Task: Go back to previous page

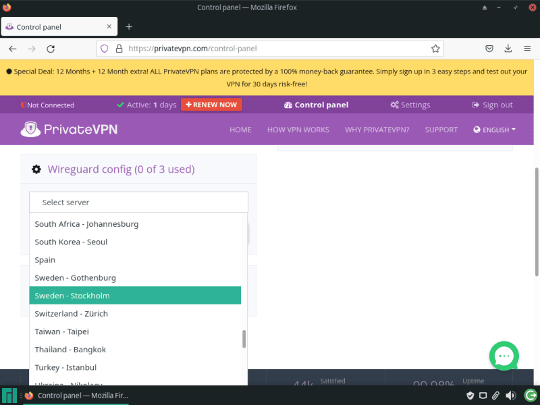Action: (13, 49)
